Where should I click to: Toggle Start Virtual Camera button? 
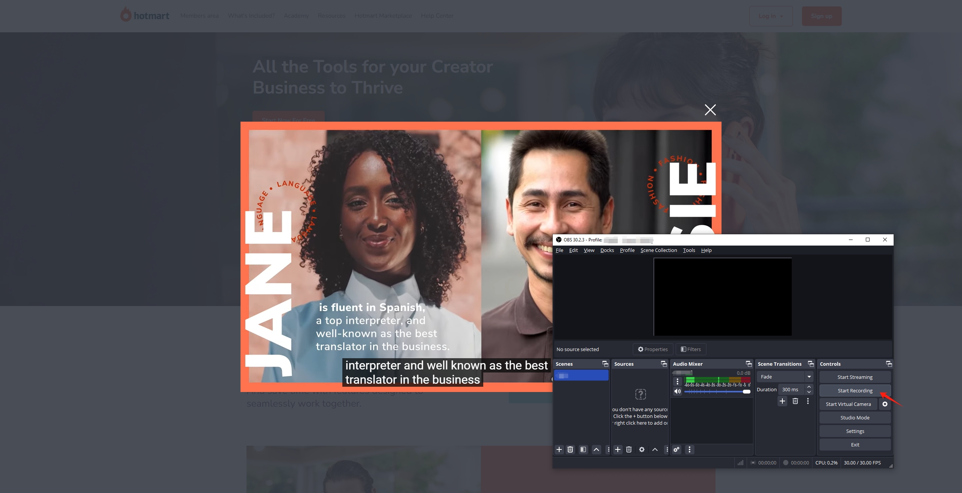848,404
